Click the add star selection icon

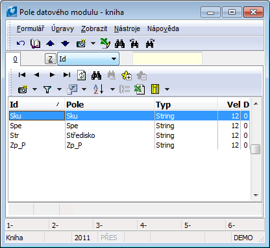pos(127,75)
